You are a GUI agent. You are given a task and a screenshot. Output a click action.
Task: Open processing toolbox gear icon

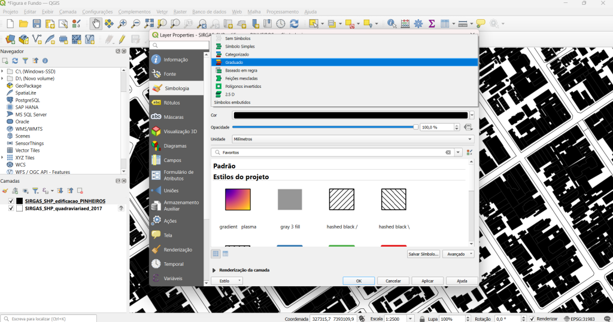pyautogui.click(x=418, y=24)
